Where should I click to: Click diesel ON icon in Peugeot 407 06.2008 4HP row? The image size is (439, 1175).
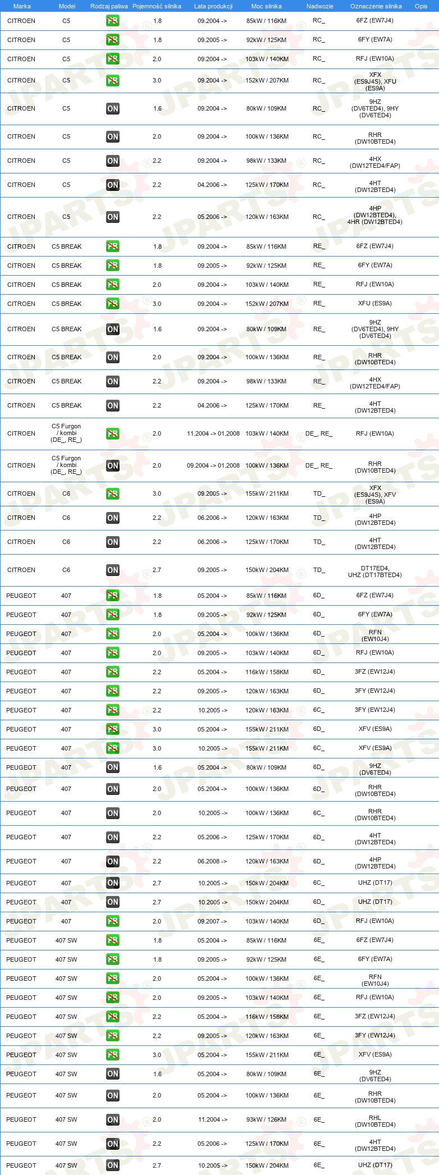tap(113, 861)
